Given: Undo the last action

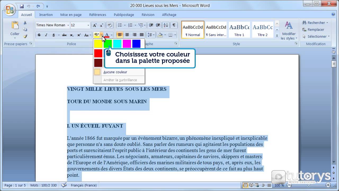Looking at the screenshot, I should pos(29,6).
